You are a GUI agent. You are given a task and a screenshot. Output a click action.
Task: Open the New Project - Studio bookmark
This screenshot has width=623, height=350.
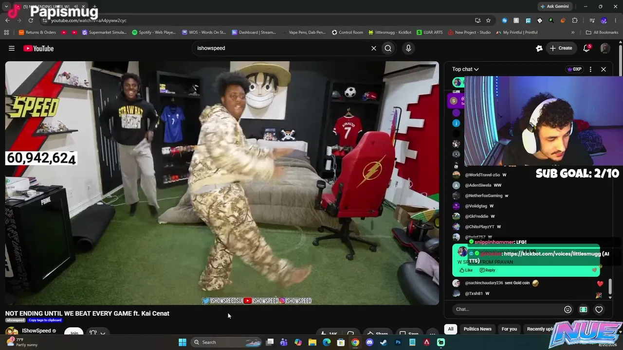tap(469, 33)
